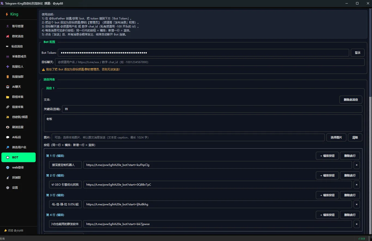The width and height of the screenshot is (372, 241).
Task: Add a 横排按钮 to row 第 4 行
Action: 327,215
